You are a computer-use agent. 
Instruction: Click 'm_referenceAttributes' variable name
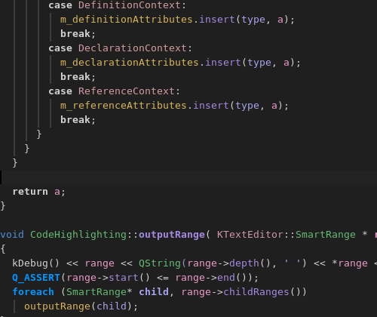[124, 106]
